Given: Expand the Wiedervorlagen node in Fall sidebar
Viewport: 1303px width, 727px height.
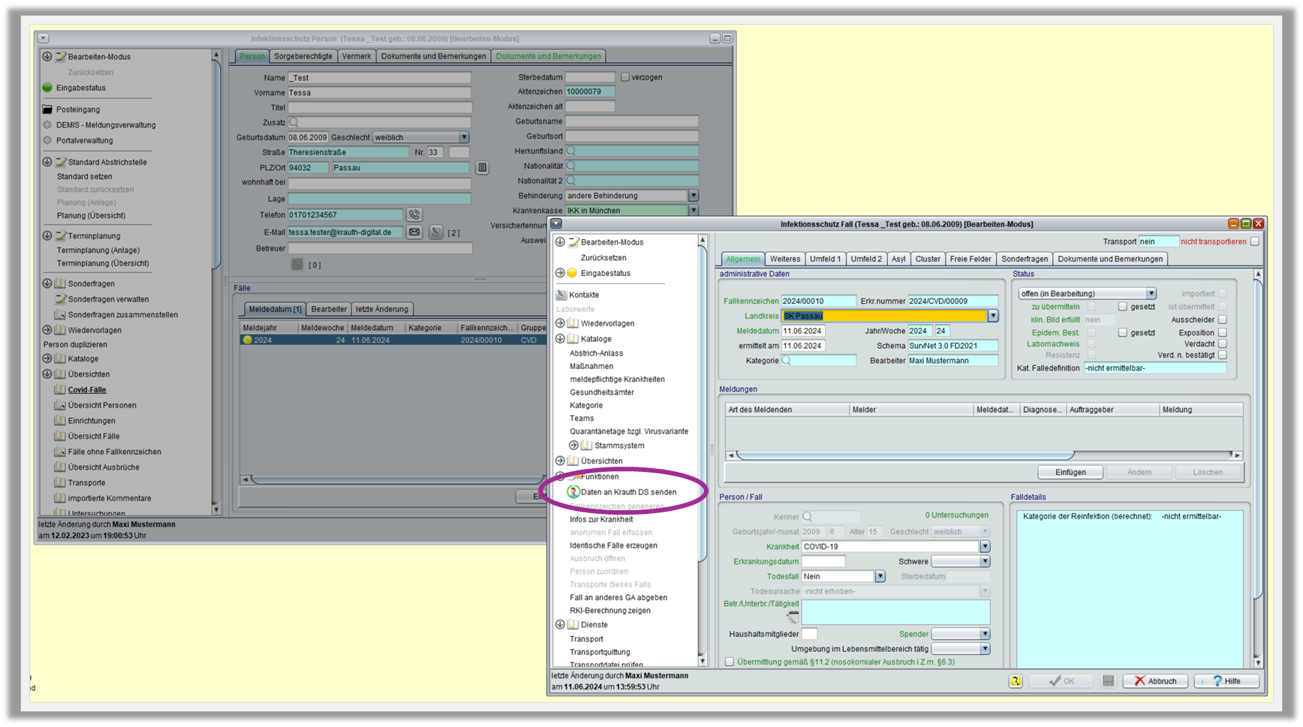Looking at the screenshot, I should click(x=560, y=323).
